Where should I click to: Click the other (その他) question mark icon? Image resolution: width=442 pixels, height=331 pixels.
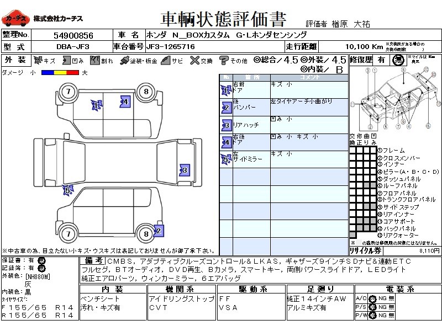click(224, 60)
